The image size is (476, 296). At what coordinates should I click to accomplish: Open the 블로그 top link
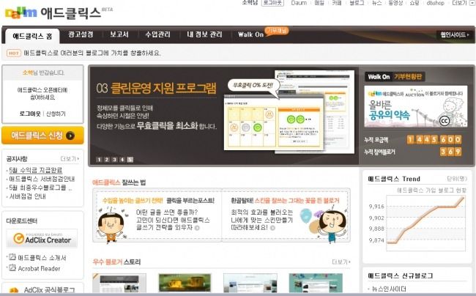[x=357, y=3]
